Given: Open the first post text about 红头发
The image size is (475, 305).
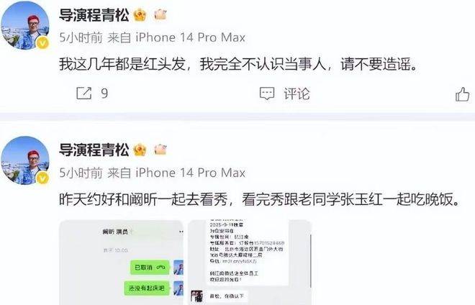Looking at the screenshot, I should (238, 65).
